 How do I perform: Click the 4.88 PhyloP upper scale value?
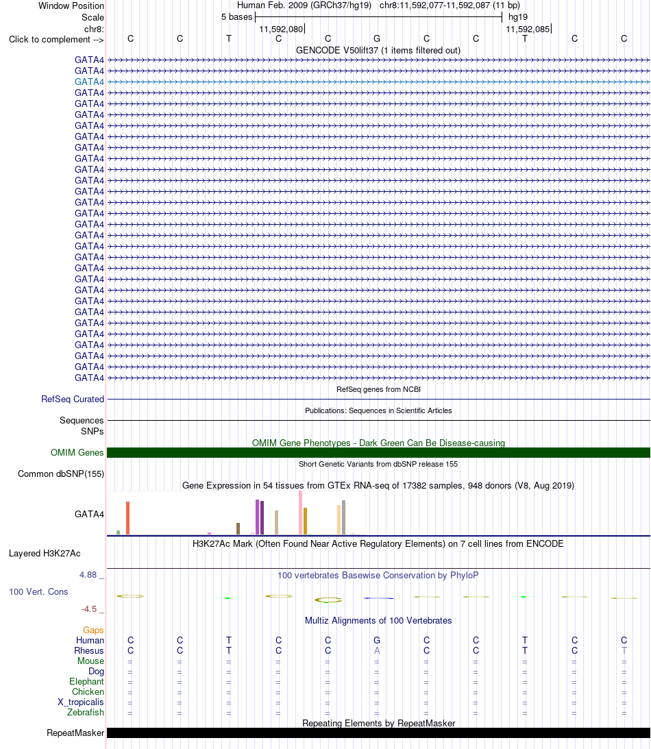(88, 575)
